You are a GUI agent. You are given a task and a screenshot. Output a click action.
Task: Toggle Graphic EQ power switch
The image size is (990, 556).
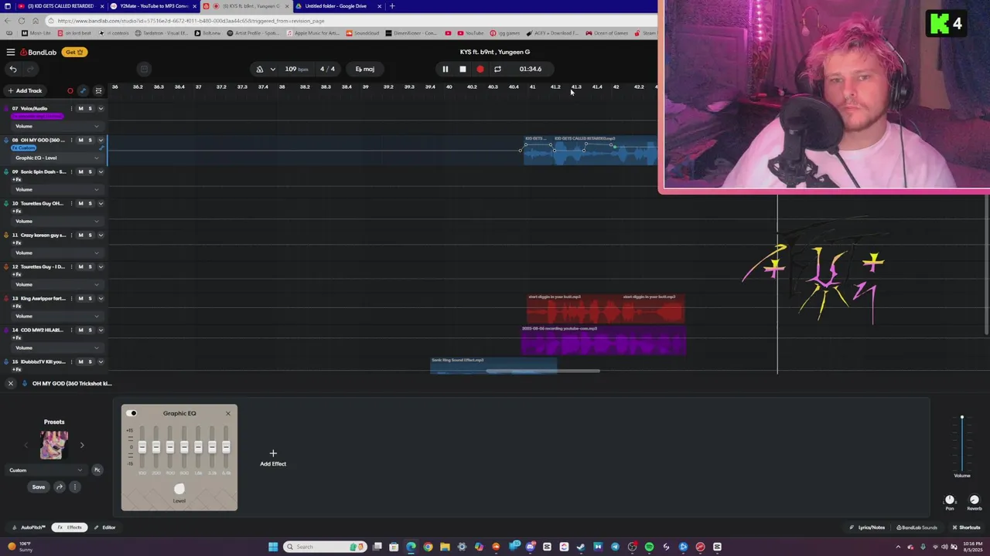tap(131, 413)
